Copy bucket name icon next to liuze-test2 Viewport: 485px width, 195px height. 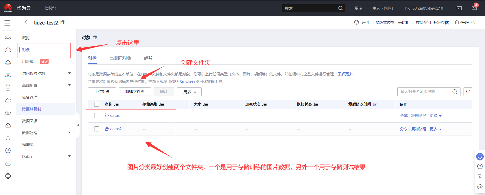tap(62, 22)
